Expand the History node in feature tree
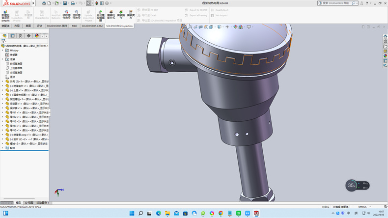 pyautogui.click(x=2, y=50)
